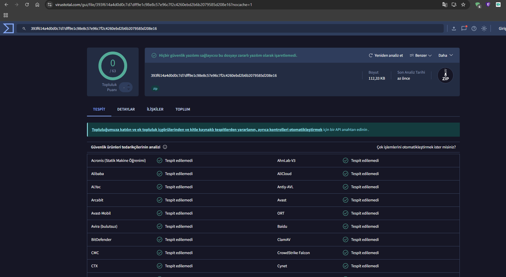Image resolution: width=506 pixels, height=277 pixels.
Task: Select the Antiy-AVL vendor name
Action: point(285,187)
